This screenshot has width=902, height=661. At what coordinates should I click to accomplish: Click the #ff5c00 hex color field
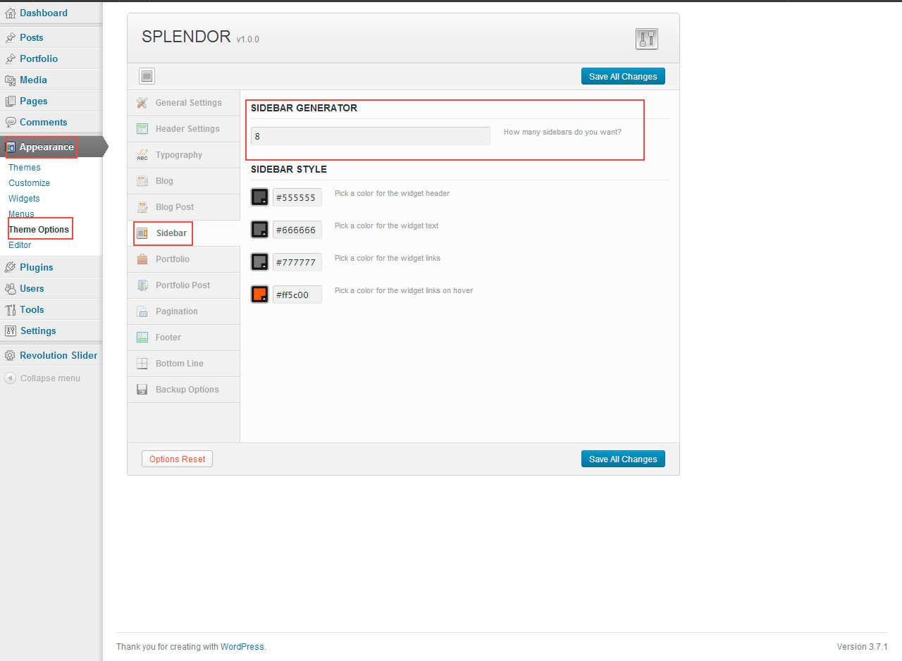tap(297, 295)
